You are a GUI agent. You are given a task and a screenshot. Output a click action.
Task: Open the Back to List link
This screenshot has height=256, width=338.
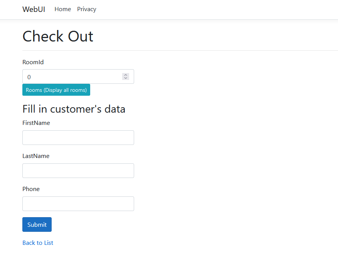click(37, 243)
